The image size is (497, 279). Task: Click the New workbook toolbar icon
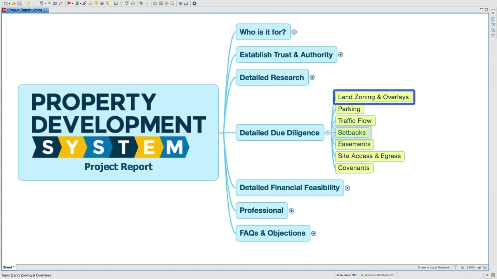point(6,3)
